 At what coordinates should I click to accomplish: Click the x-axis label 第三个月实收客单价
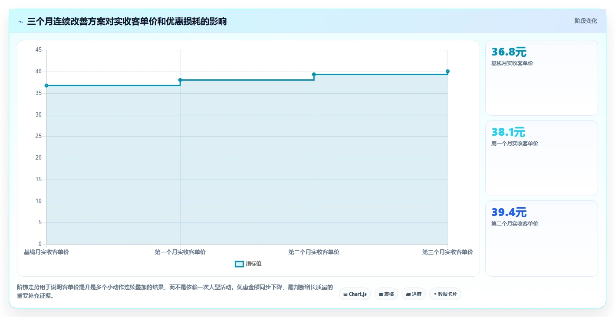click(447, 252)
